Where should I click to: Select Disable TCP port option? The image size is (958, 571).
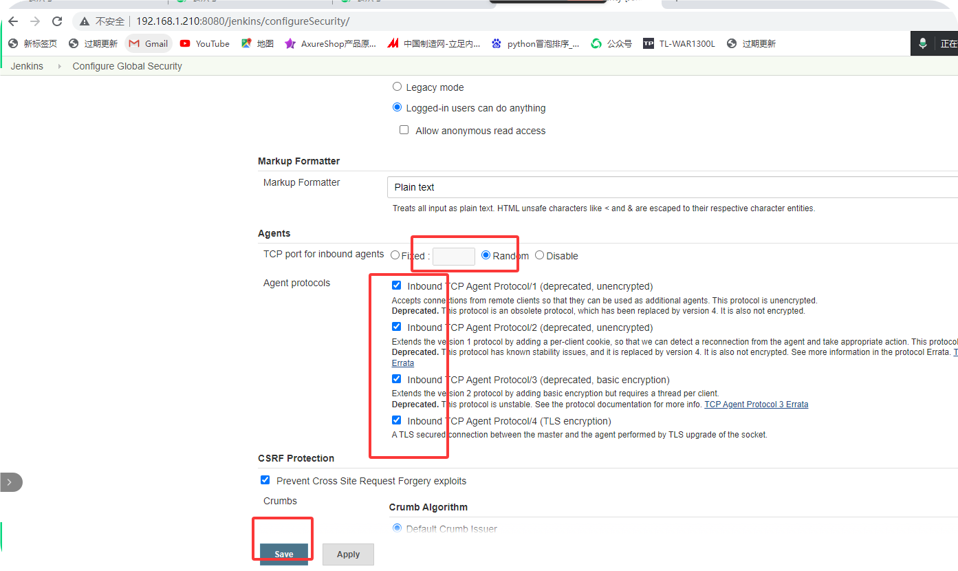pos(540,255)
